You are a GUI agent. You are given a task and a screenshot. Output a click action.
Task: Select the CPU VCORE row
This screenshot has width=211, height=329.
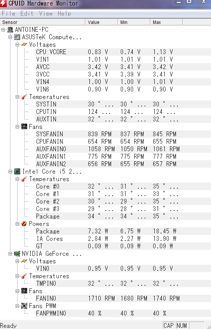123,52
